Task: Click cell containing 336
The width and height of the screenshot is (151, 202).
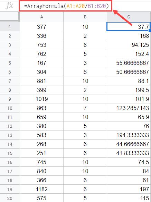Action: click(41, 36)
